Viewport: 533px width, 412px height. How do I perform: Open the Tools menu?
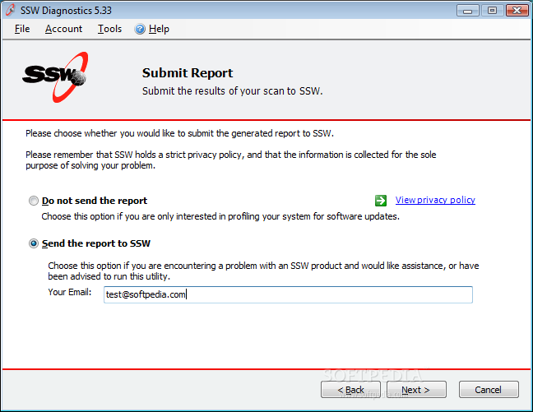coord(109,29)
